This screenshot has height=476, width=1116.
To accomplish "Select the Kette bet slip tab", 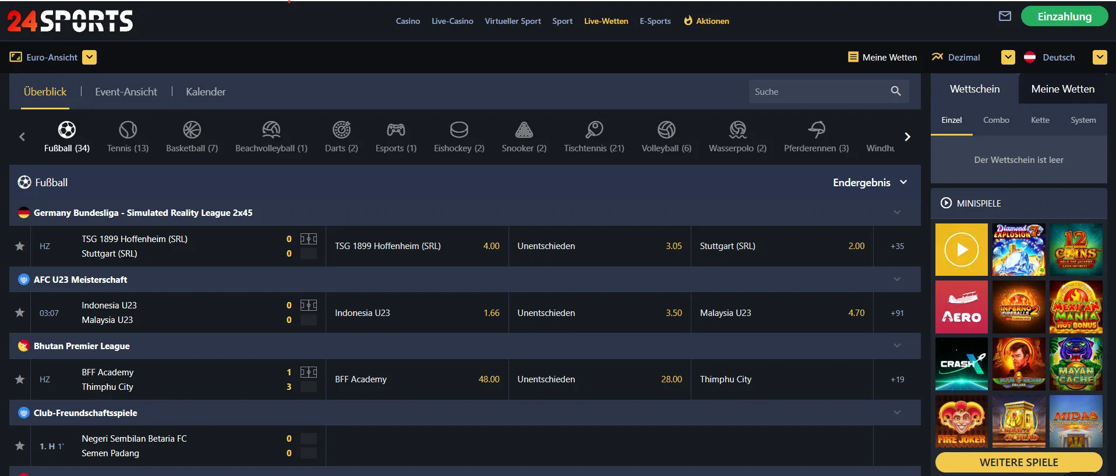I will (x=1040, y=120).
